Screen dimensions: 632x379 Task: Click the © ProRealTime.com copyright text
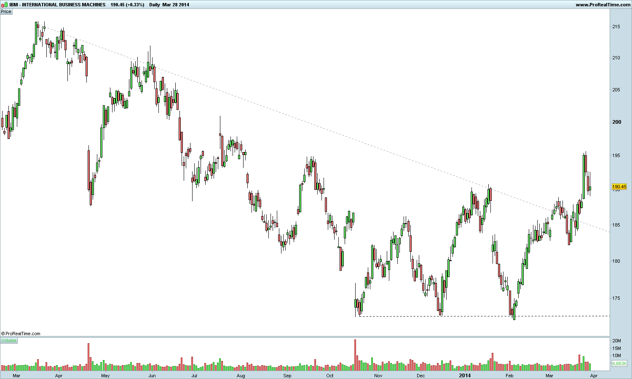click(21, 334)
